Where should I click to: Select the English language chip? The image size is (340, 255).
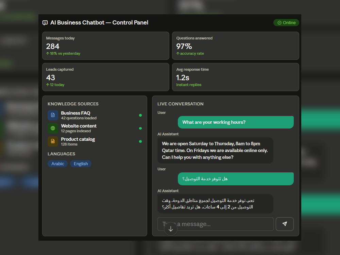(81, 164)
